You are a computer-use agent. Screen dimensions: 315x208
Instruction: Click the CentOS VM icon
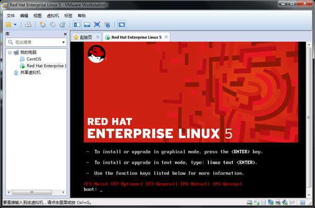click(22, 59)
